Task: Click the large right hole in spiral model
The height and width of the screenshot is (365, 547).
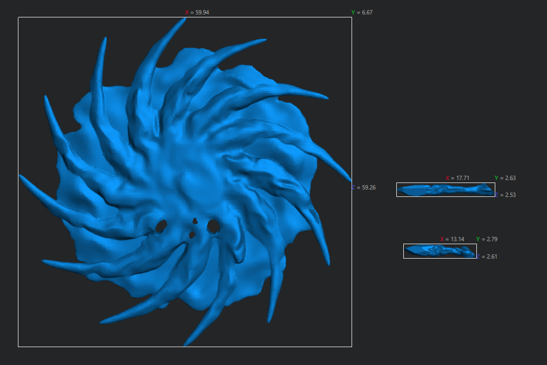Action: (x=214, y=227)
